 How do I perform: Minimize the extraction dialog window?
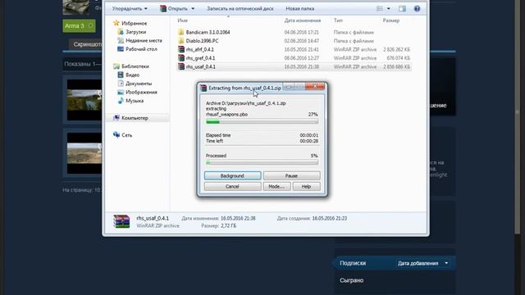coord(288,87)
